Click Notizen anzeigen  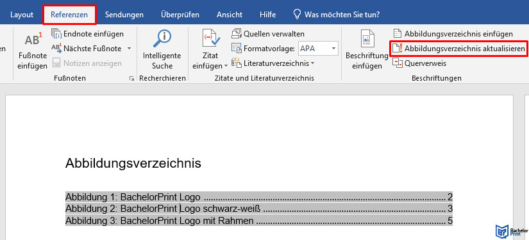pos(87,63)
